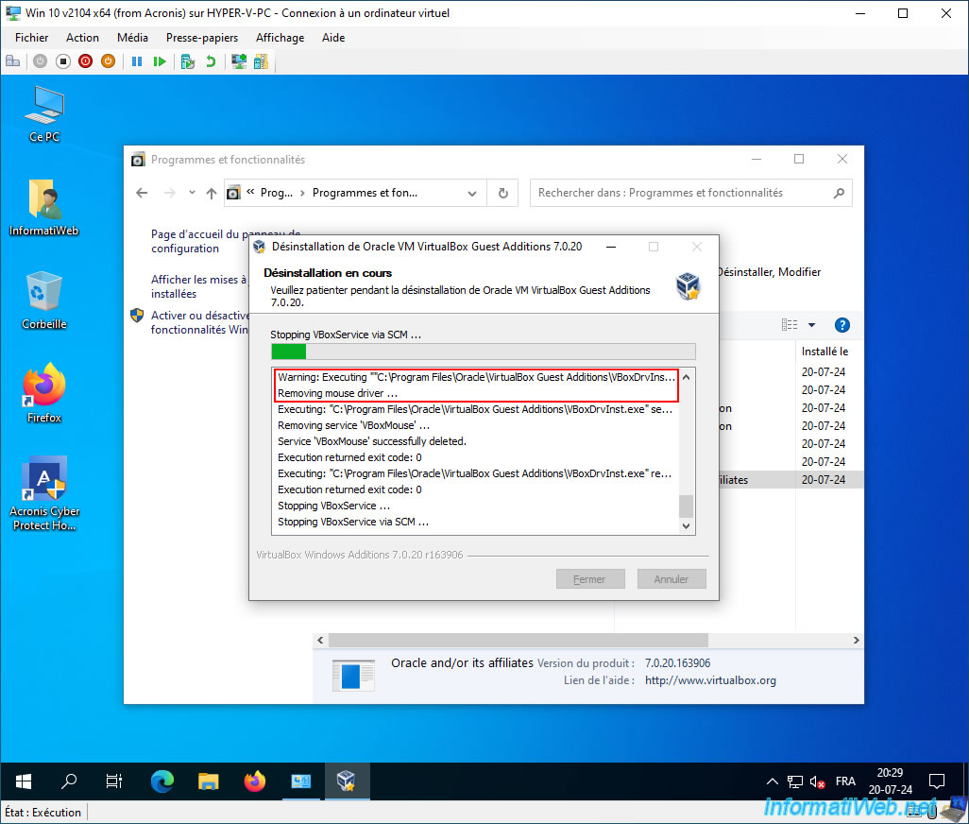
Task: Expand the address bar history dropdown
Action: (x=472, y=194)
